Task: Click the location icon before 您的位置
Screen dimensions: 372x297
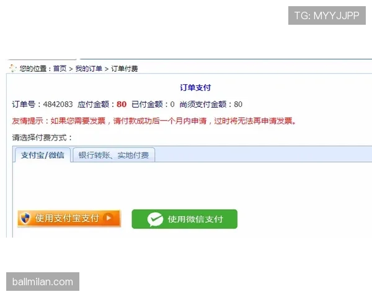Action: pyautogui.click(x=12, y=68)
